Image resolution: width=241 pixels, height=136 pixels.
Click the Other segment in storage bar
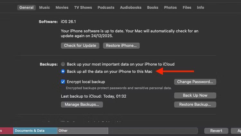[82, 131]
